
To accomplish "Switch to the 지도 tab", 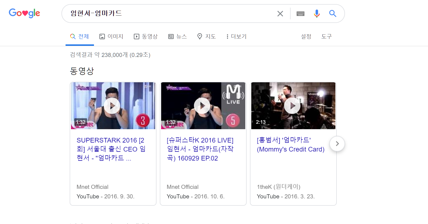I will [206, 37].
